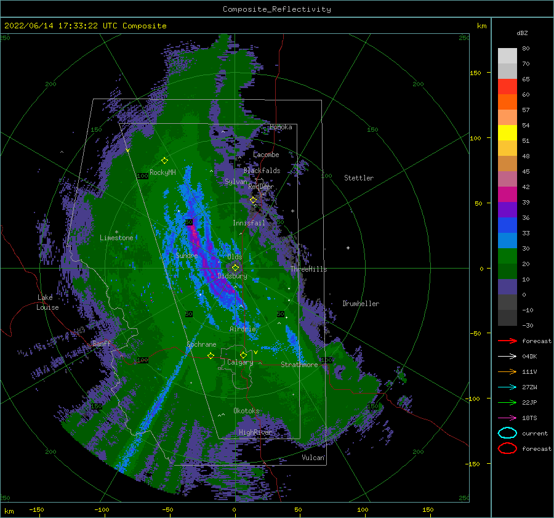Image resolution: width=554 pixels, height=518 pixels.
Task: Click the Ponoka town label
Action: click(281, 127)
